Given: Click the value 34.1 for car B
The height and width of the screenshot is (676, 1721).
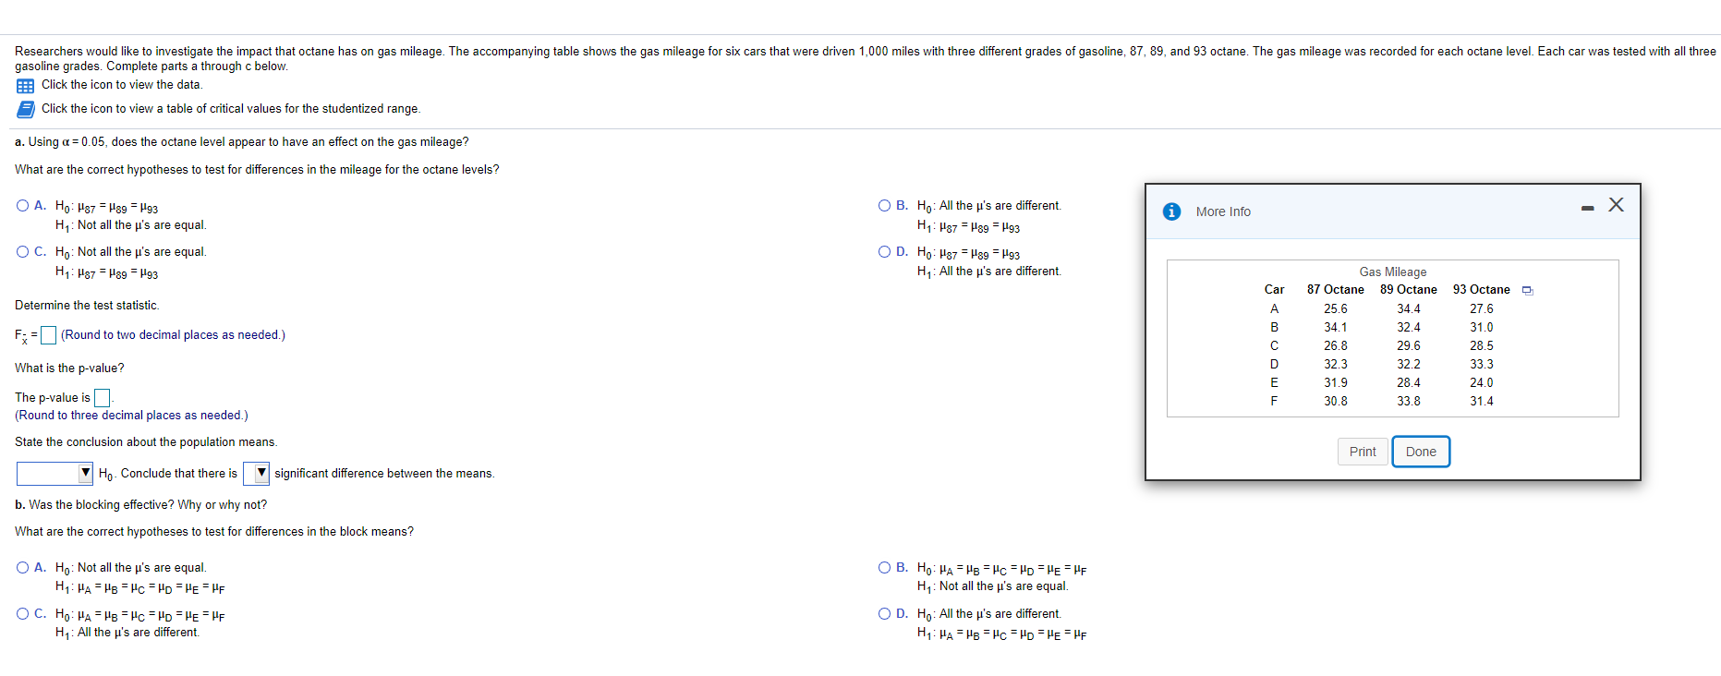Looking at the screenshot, I should (x=1335, y=328).
